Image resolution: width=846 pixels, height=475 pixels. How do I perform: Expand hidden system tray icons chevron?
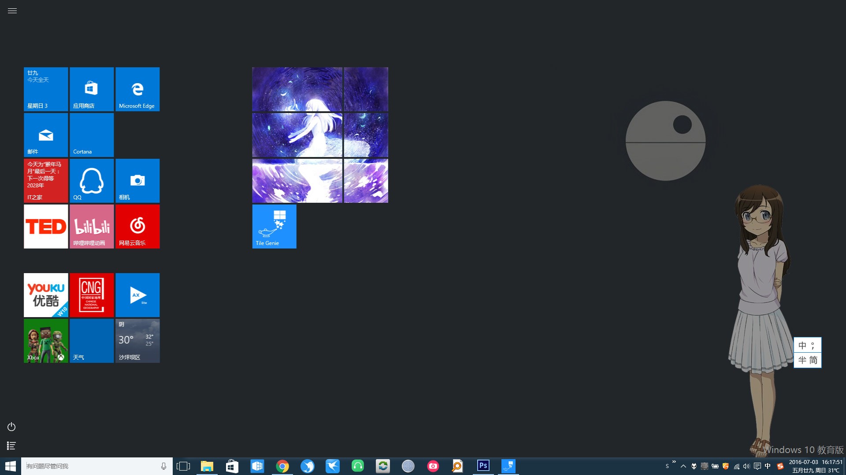point(683,466)
